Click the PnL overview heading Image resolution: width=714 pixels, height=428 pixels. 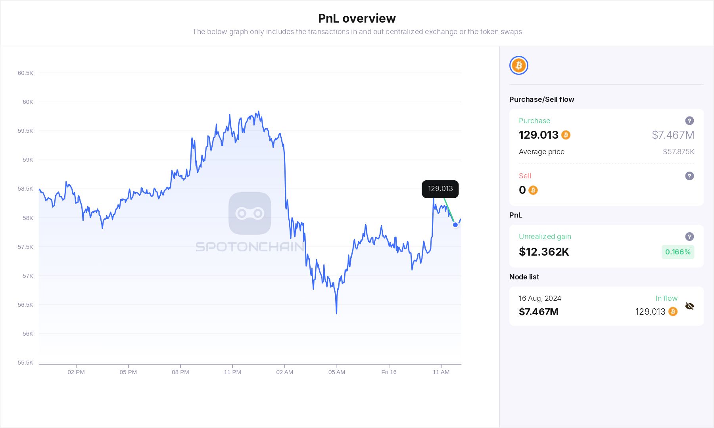coord(357,18)
